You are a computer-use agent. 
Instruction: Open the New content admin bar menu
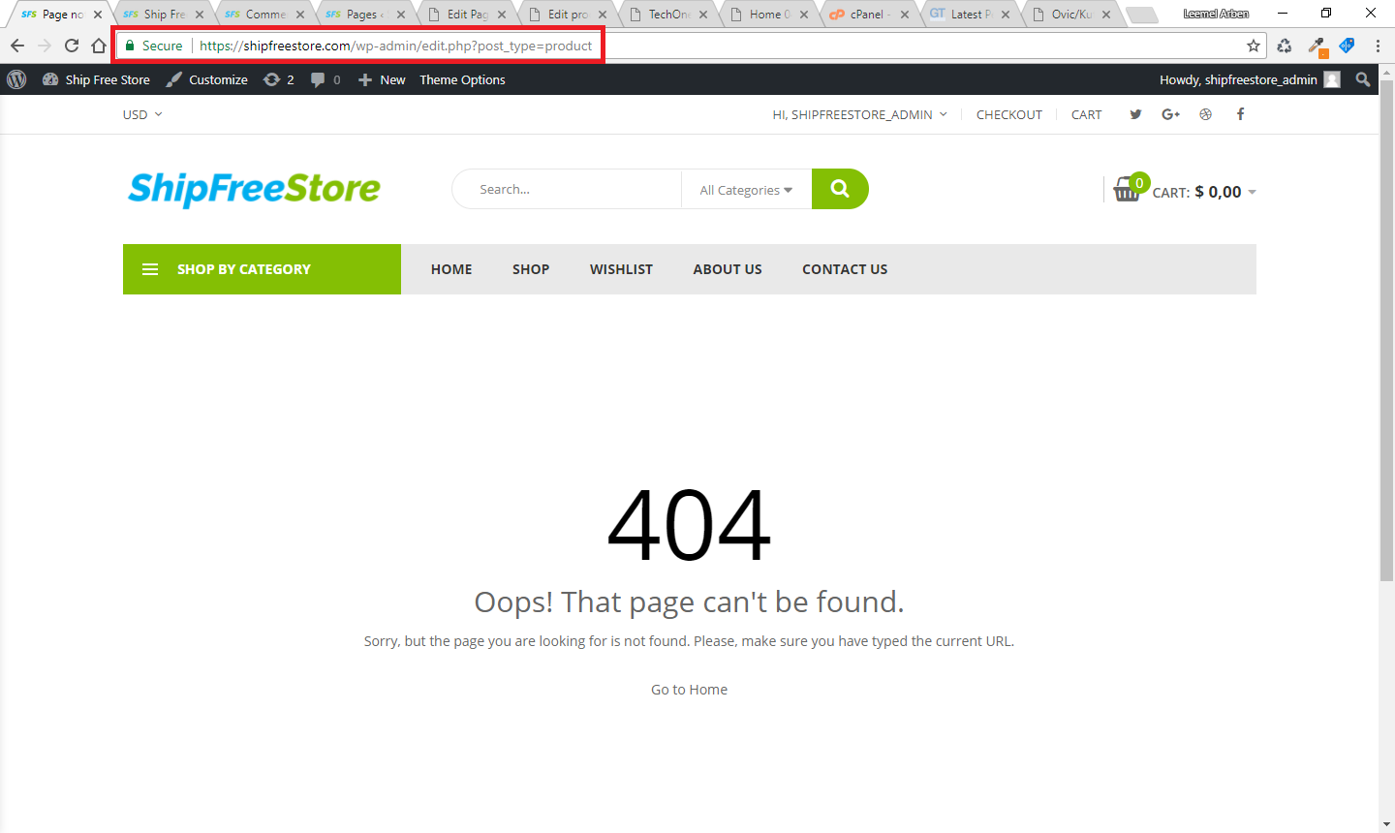click(382, 79)
